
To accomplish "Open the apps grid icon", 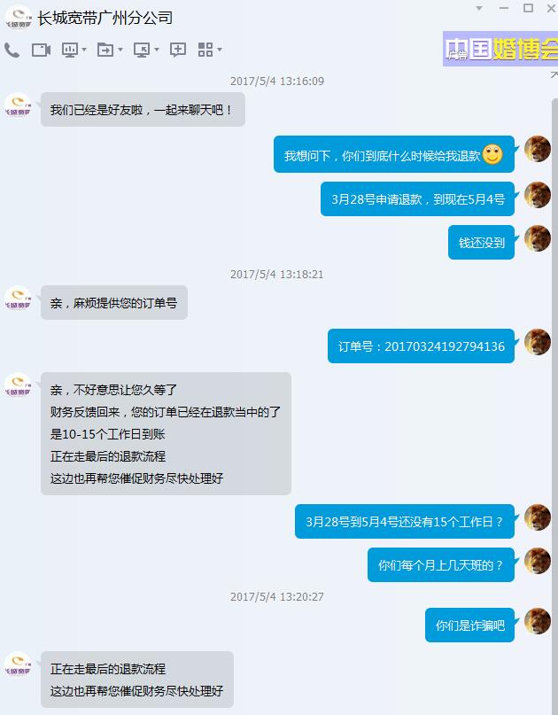I will click(205, 50).
